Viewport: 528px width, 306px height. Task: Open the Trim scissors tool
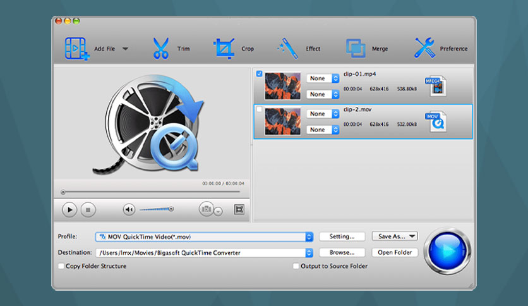pyautogui.click(x=160, y=49)
